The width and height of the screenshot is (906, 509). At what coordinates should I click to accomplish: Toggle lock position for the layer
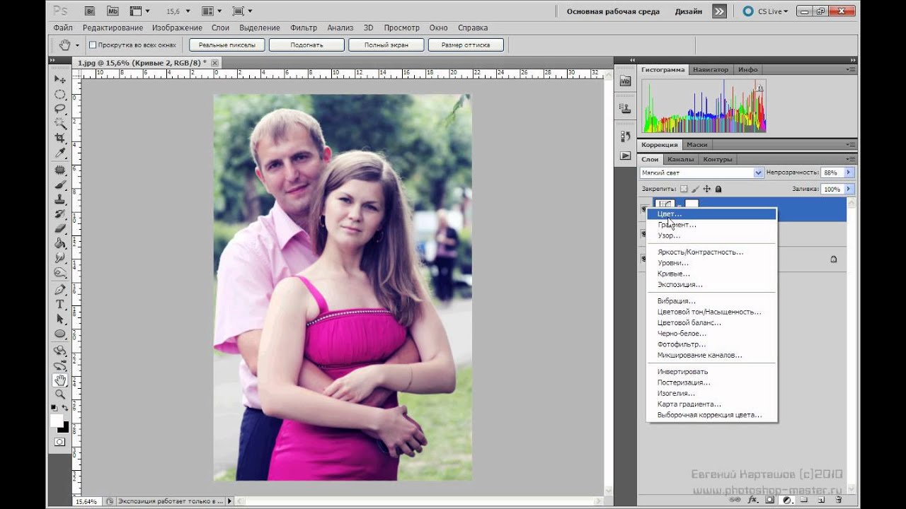click(x=707, y=189)
